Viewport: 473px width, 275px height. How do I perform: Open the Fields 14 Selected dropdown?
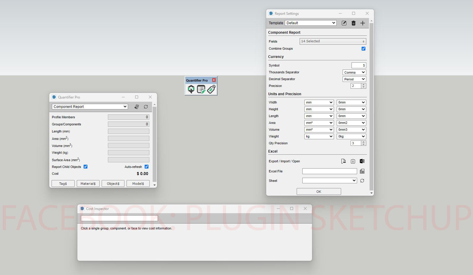[333, 41]
